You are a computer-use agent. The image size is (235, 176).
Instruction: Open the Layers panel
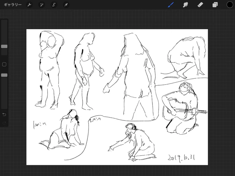pyautogui.click(x=215, y=5)
